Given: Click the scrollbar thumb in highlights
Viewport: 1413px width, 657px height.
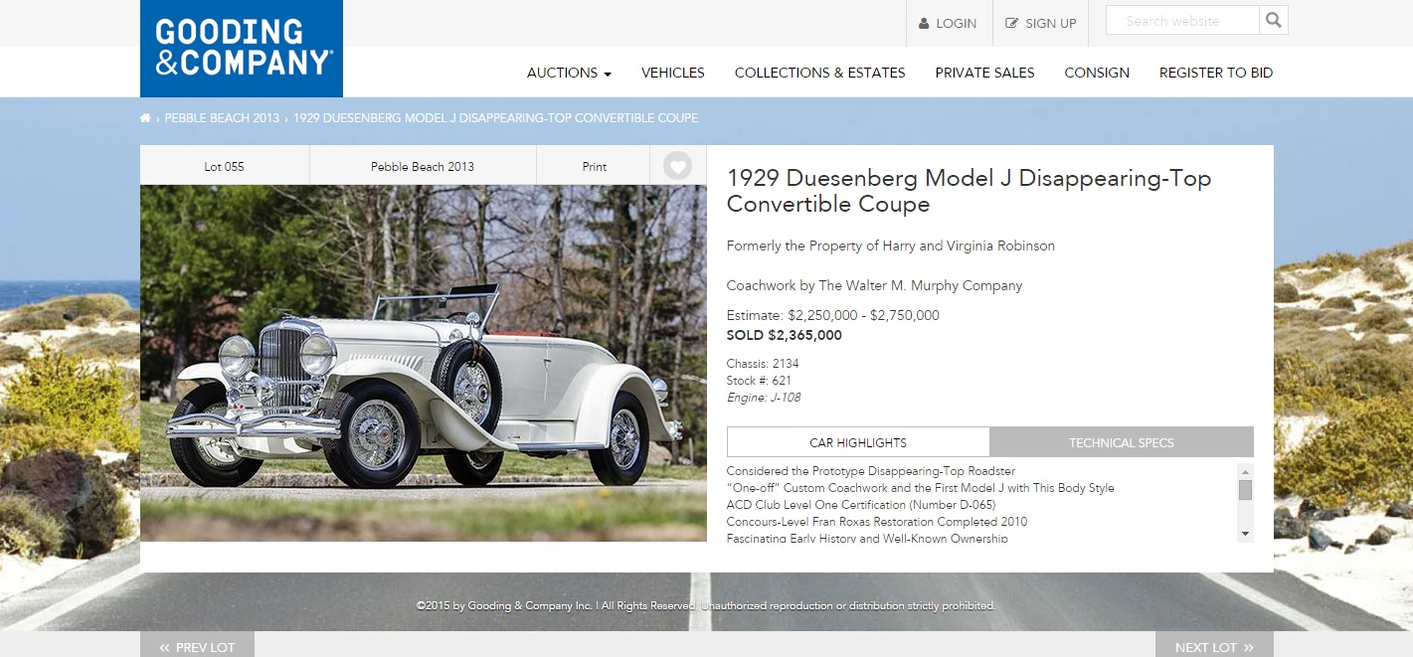Looking at the screenshot, I should pyautogui.click(x=1245, y=490).
